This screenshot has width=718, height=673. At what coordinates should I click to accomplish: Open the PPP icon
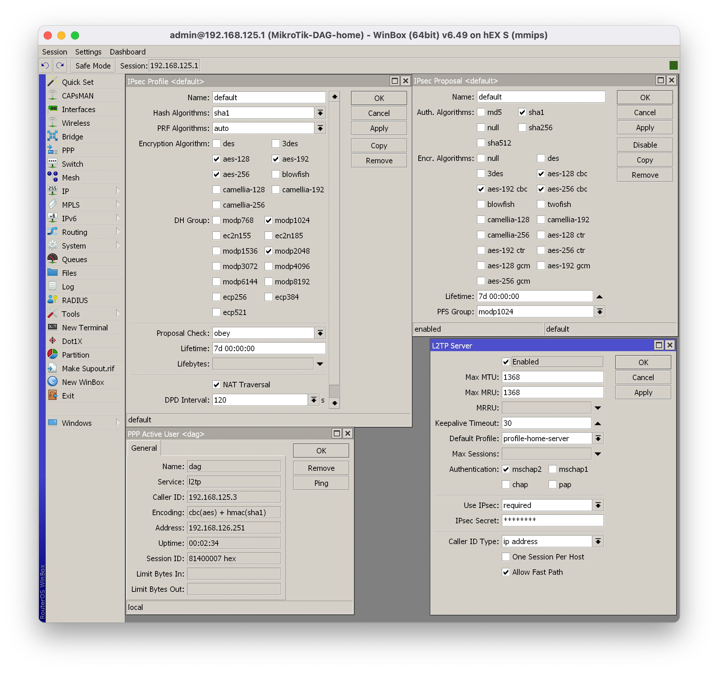[53, 150]
